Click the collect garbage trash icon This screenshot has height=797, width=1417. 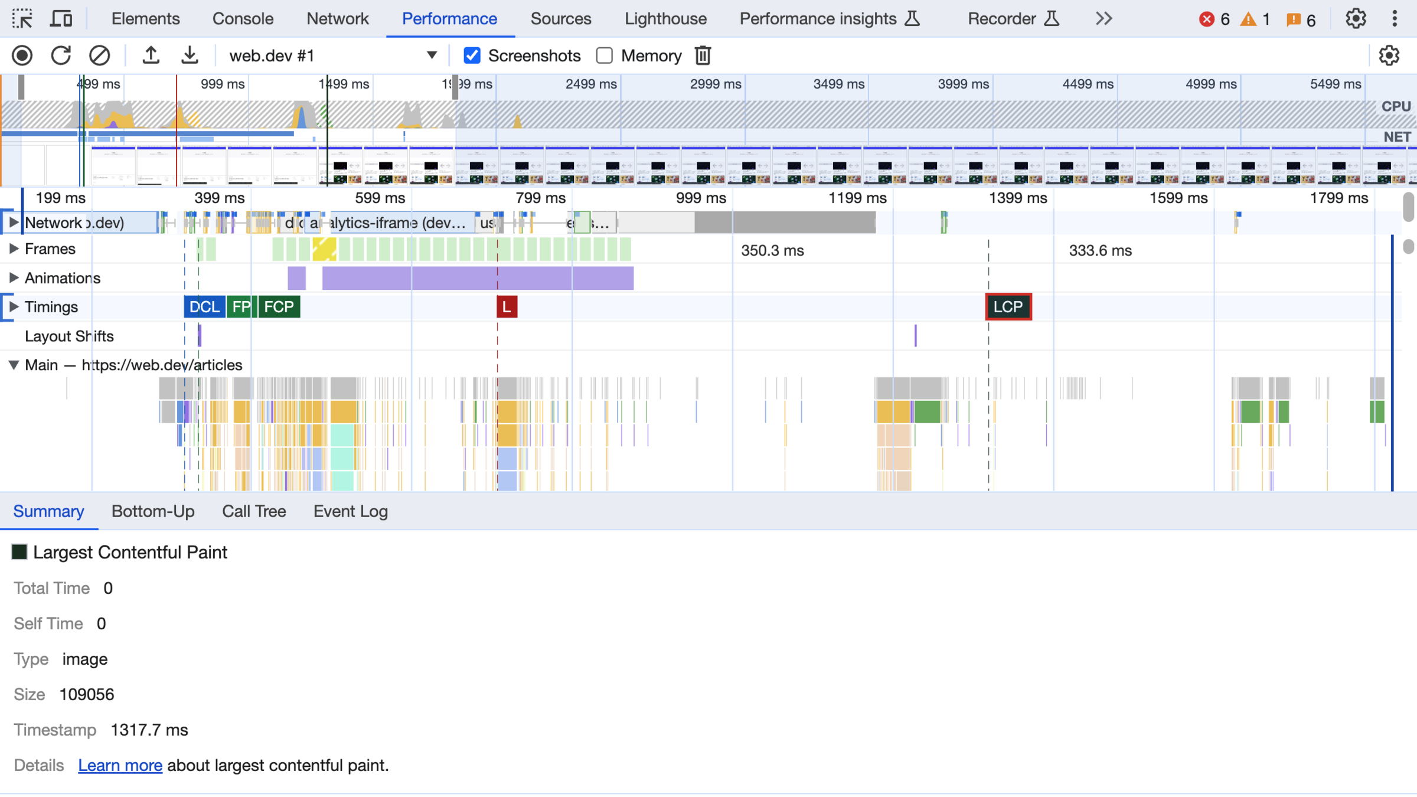[703, 55]
